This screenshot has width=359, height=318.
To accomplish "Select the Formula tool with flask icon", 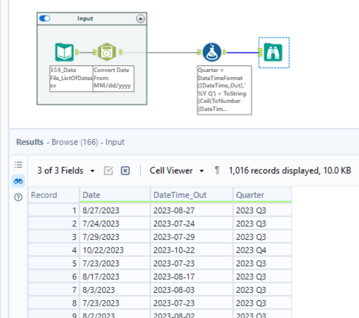I will (212, 52).
